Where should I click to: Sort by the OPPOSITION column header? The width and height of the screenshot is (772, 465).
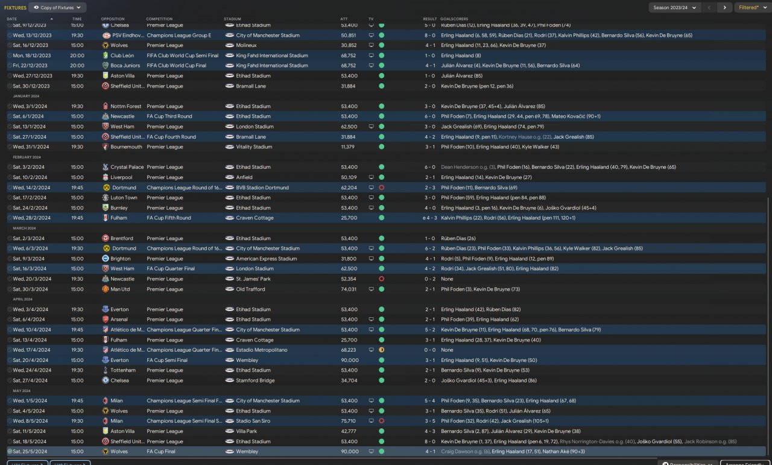click(x=113, y=19)
